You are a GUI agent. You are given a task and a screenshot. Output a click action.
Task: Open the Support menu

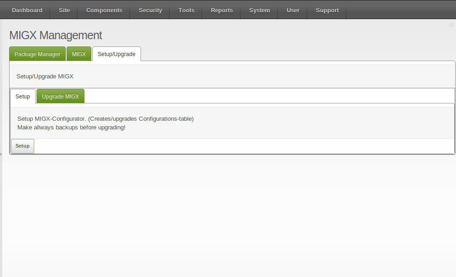tap(327, 10)
